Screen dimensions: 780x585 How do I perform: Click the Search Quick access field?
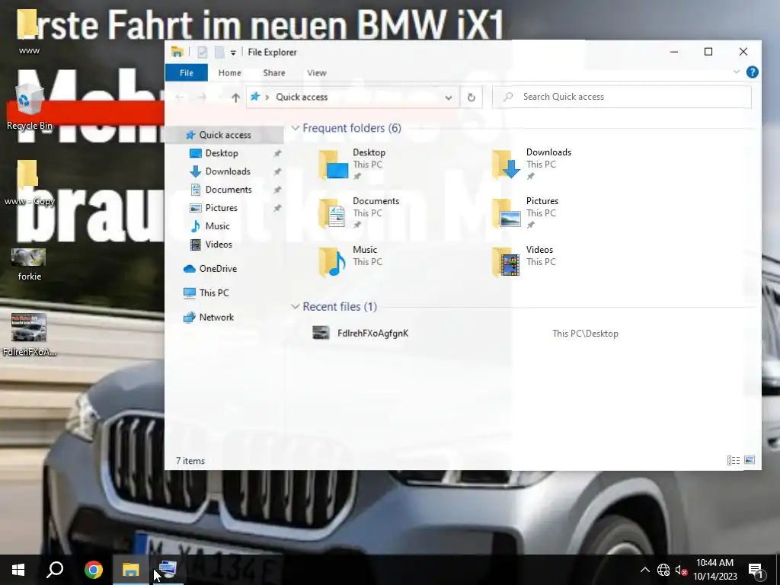pyautogui.click(x=622, y=97)
